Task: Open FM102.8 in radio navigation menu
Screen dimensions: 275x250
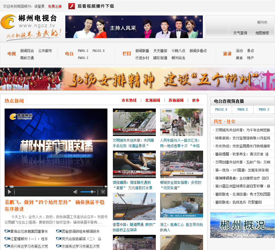Action: coord(98,51)
